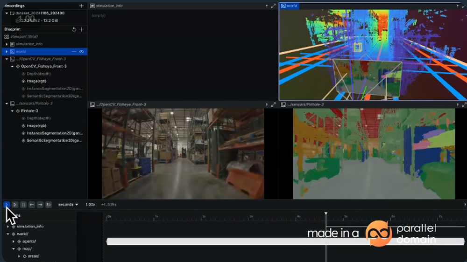Viewport: 467px width, 262px height.
Task: Click the +4.639s current time readout
Action: coord(109,205)
